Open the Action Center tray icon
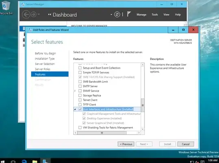219x163 pixels. [x=202, y=162]
